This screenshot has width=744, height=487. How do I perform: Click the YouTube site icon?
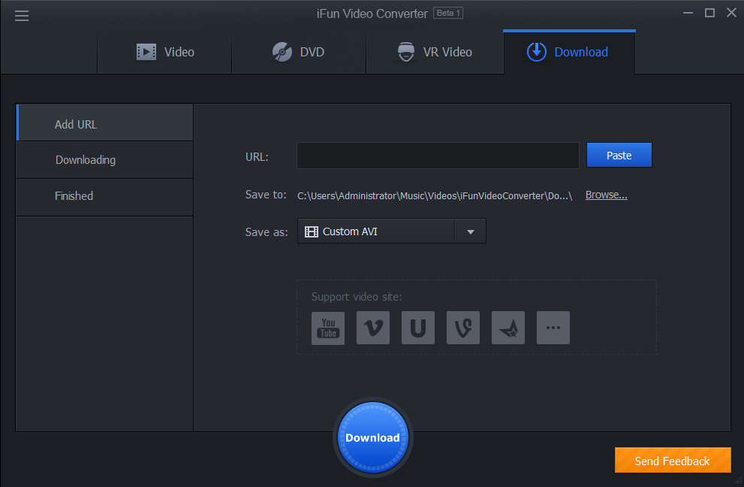coord(328,328)
